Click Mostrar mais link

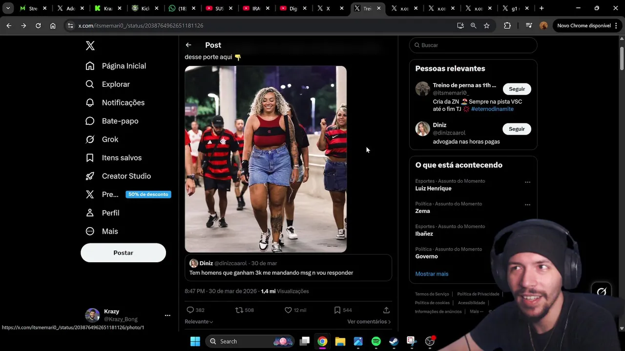point(432,274)
